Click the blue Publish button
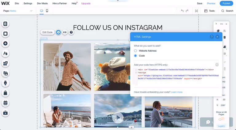Screen dimensions: 236x130 tap(226, 3)
